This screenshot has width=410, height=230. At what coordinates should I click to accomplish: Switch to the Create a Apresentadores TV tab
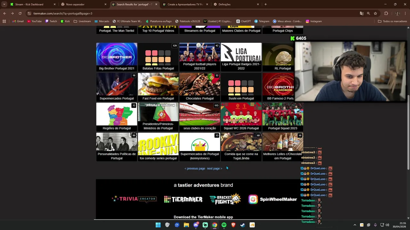(185, 4)
